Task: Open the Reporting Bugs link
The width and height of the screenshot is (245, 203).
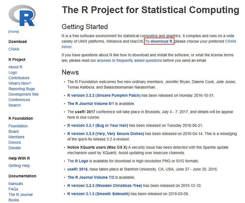Action: pyautogui.click(x=21, y=89)
